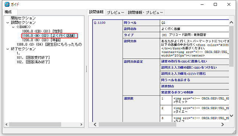Select 設問セクション tree label
This screenshot has width=238, height=136.
click(x=23, y=23)
